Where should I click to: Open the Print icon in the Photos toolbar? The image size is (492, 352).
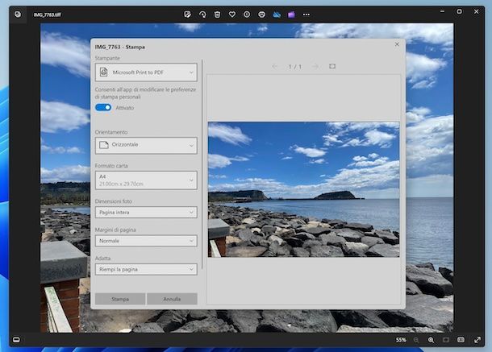coord(261,14)
